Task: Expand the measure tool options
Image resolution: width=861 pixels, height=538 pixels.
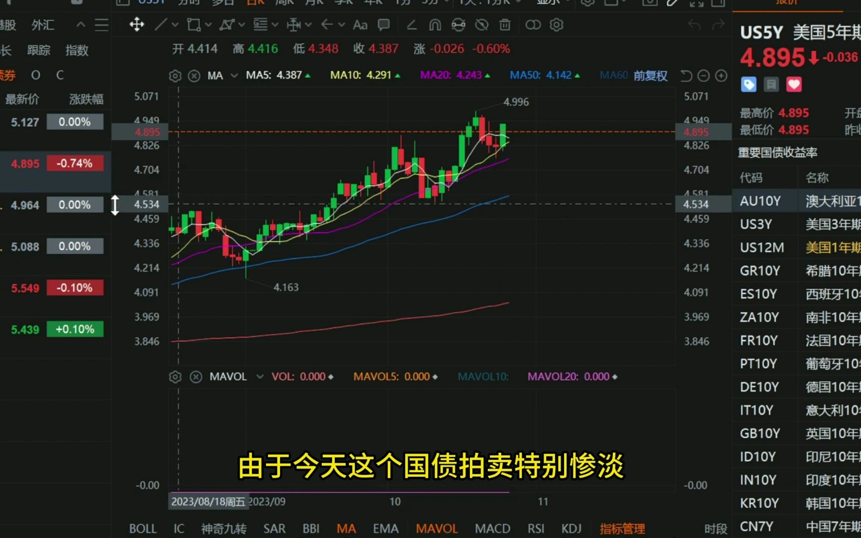Action: (308, 24)
